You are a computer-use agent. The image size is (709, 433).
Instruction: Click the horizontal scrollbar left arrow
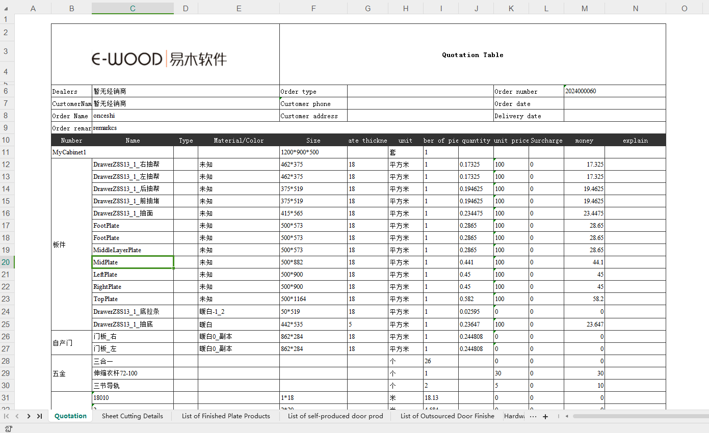point(566,416)
